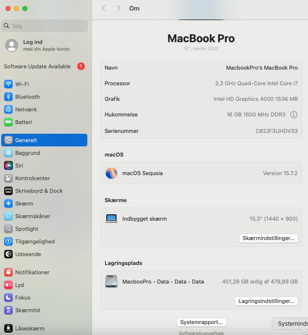The height and width of the screenshot is (335, 308).
Task: Select the Lyd speaker icon
Action: (x=8, y=285)
